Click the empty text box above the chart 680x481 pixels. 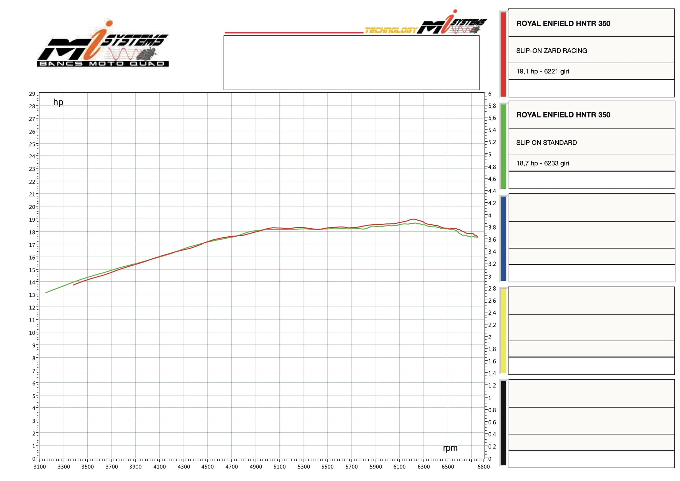coord(351,63)
